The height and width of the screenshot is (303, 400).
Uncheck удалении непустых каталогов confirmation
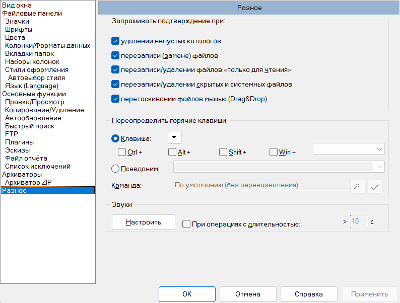pyautogui.click(x=115, y=41)
